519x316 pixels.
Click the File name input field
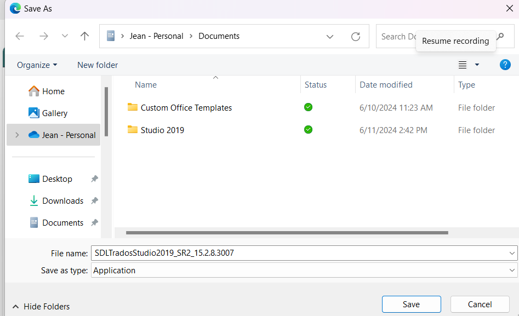(x=300, y=253)
